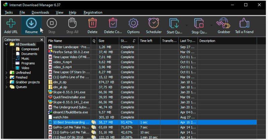Open the Start Queue dropdown arrow
The image size is (268, 140).
pos(186,25)
